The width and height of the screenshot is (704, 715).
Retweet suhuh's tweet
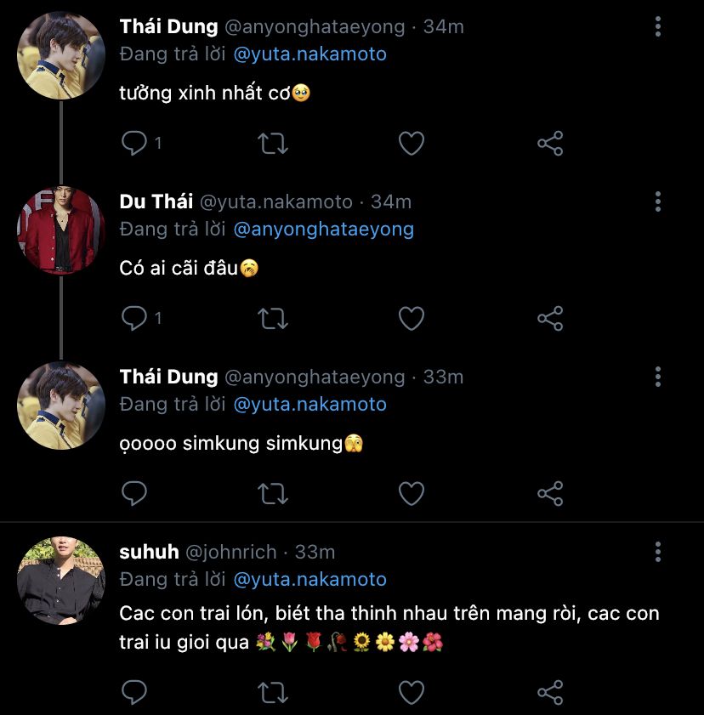tap(273, 692)
